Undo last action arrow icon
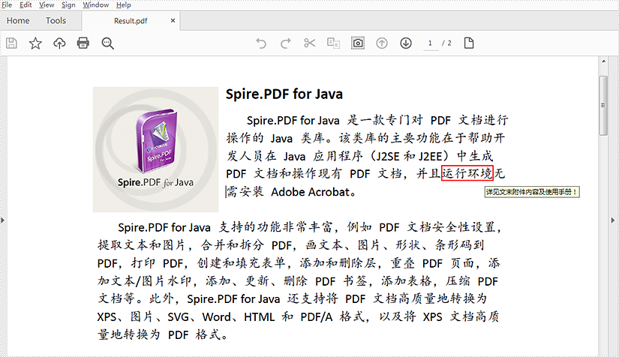619x357 pixels. click(261, 43)
